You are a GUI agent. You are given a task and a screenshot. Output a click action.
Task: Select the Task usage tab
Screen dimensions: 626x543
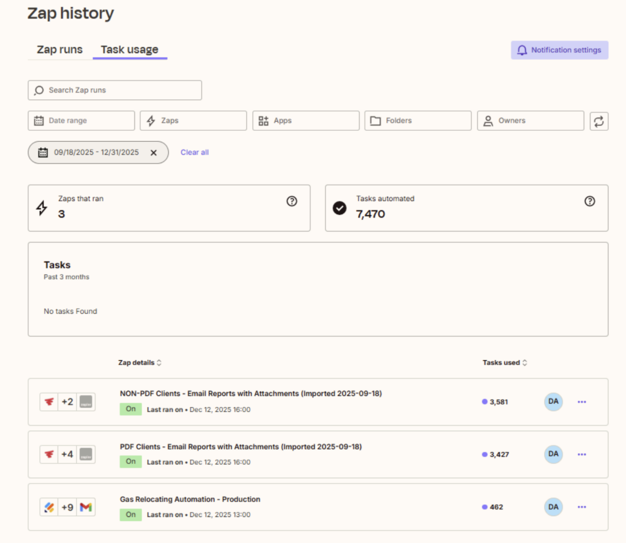click(x=129, y=49)
